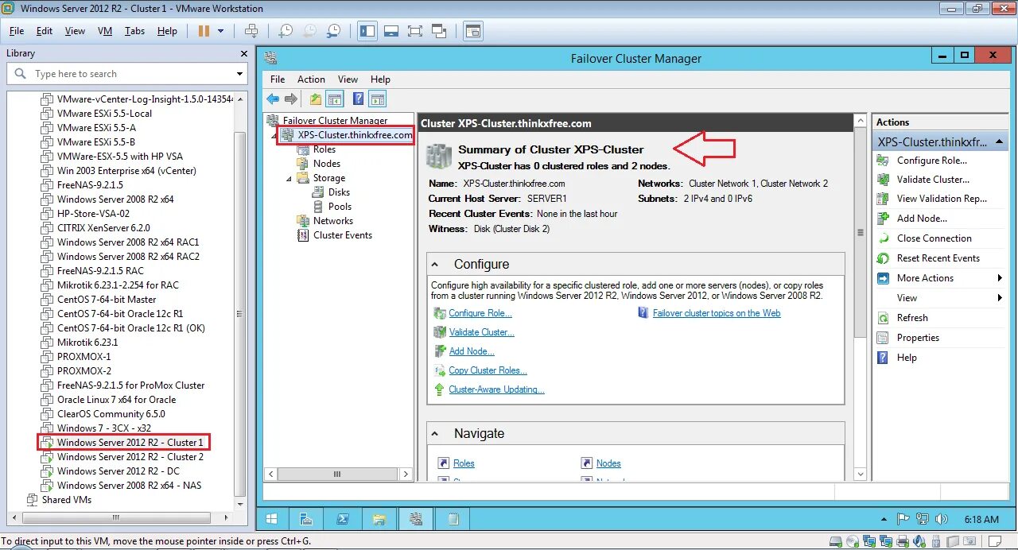Select VMware ESXi 5.5-Local in library

tap(104, 114)
